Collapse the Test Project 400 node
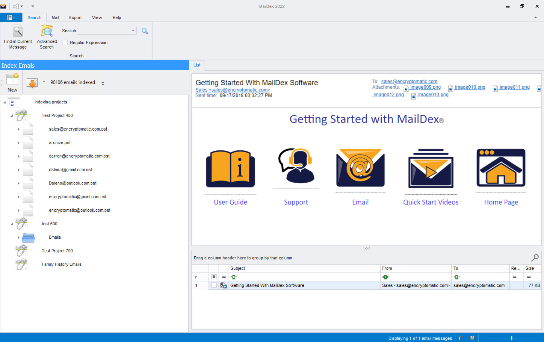This screenshot has width=544, height=342. [12, 116]
